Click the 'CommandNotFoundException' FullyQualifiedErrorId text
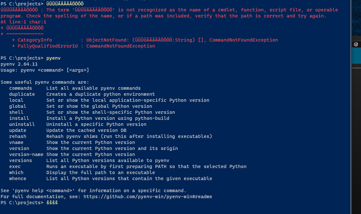The width and height of the screenshot is (361, 214). tap(120, 46)
